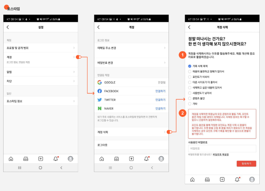Image resolution: width=265 pixels, height=191 pixels.
Task: Open profile avatar on 계정 삭제 screen
Action: click(x=252, y=179)
